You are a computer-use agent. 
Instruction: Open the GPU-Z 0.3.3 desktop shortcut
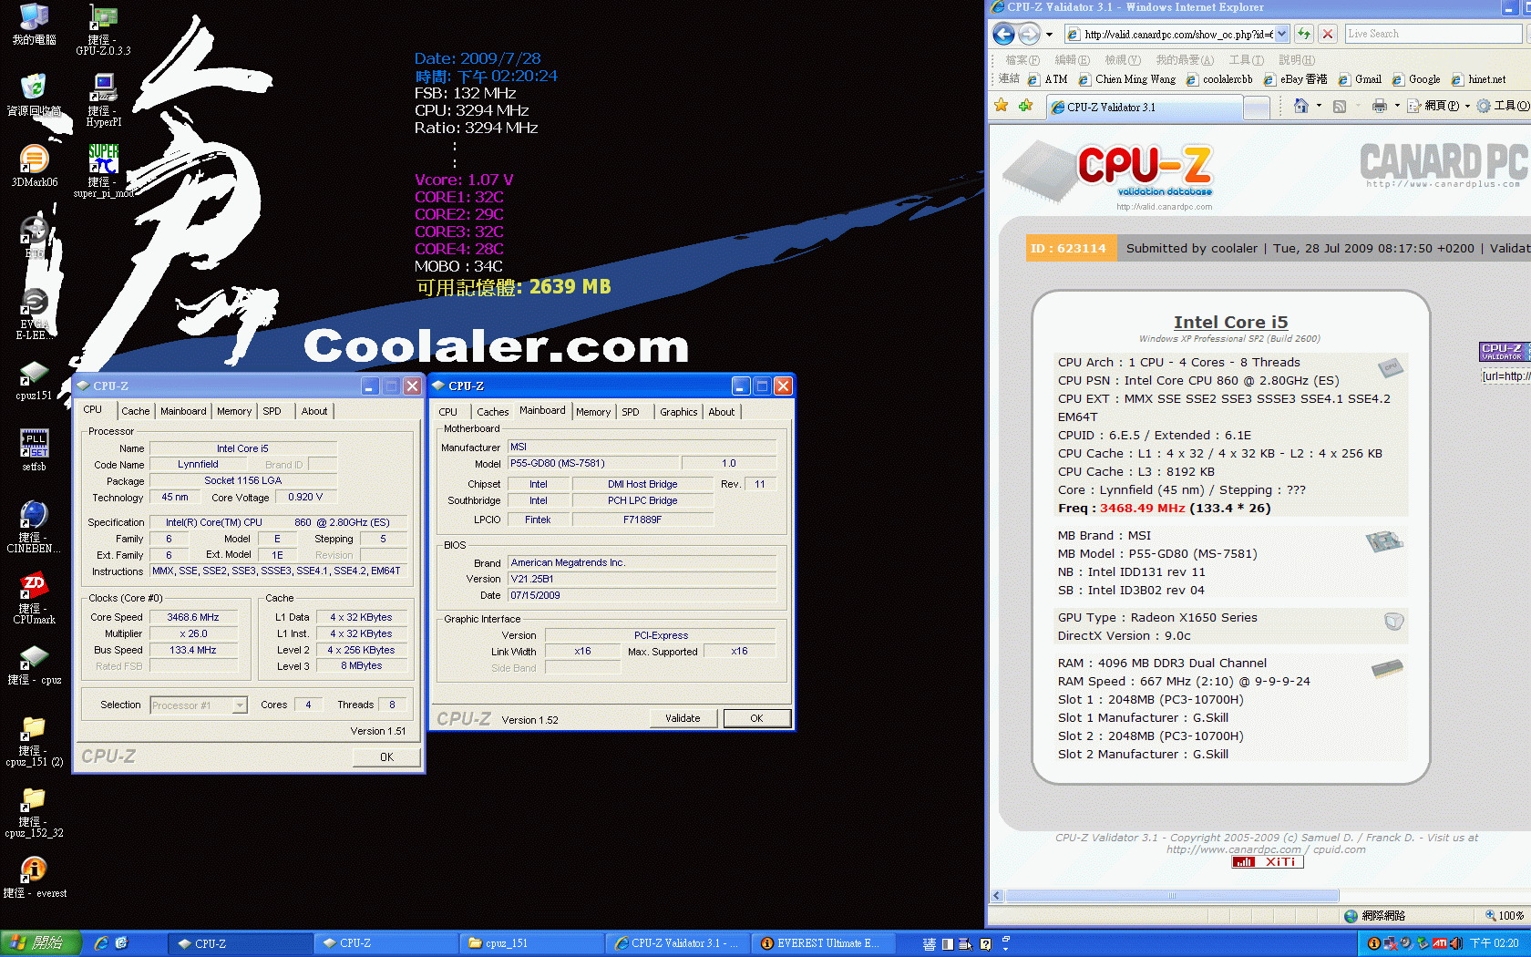(103, 29)
